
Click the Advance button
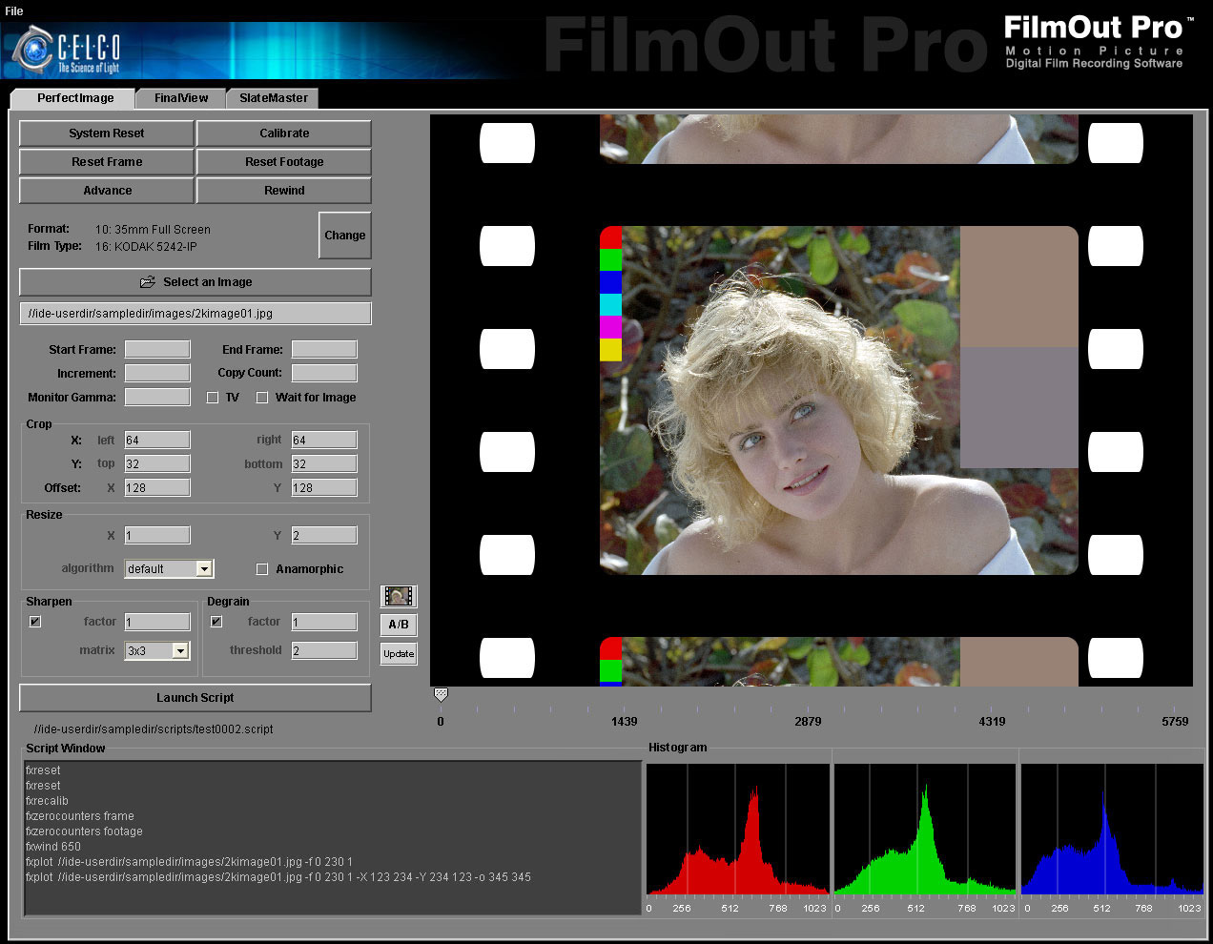pyautogui.click(x=107, y=191)
